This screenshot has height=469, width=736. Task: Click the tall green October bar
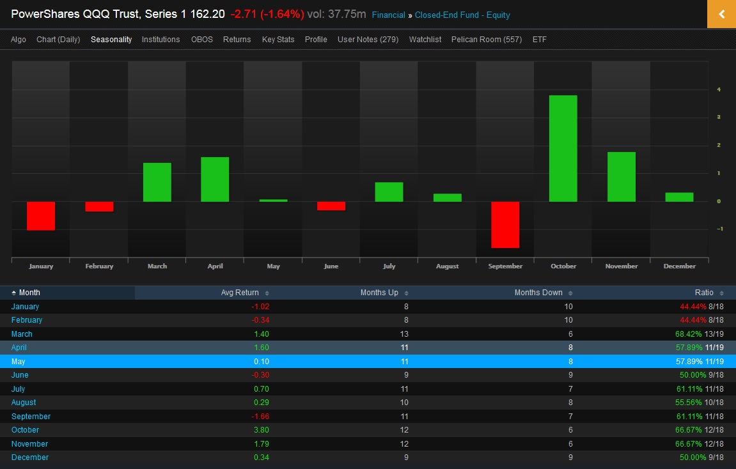click(x=563, y=149)
